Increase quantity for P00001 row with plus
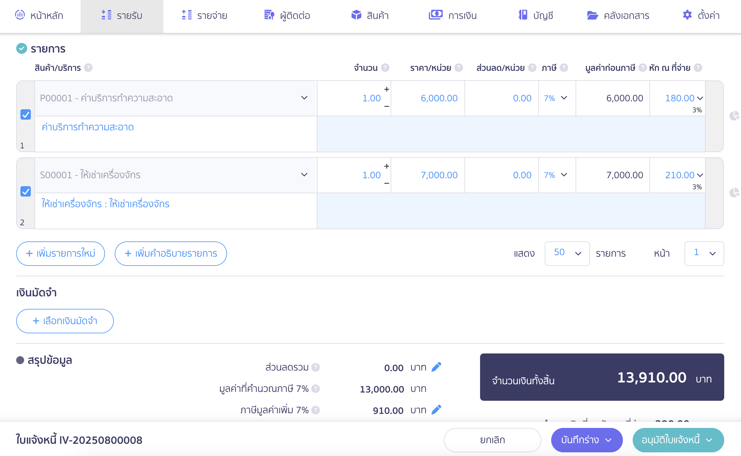 coord(387,89)
